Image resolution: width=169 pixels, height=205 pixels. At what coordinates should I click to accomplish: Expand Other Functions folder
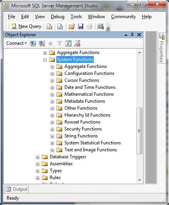click(x=52, y=108)
